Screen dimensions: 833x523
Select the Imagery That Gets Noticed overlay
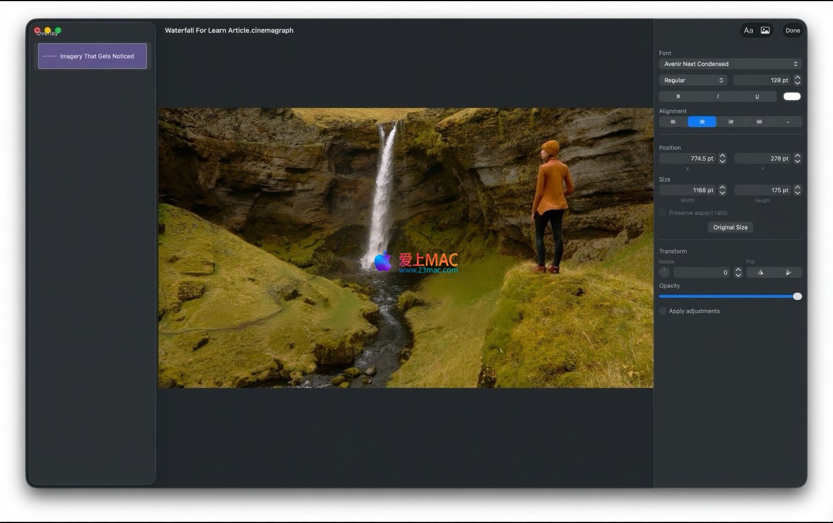point(93,56)
